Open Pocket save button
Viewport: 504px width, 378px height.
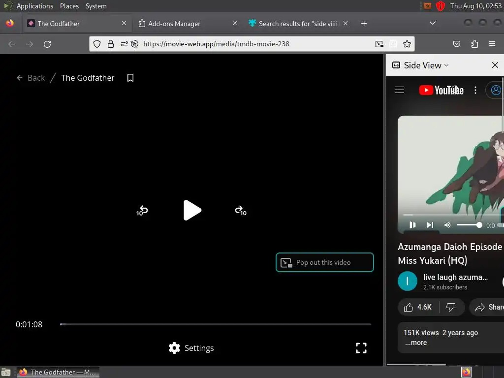pyautogui.click(x=457, y=44)
